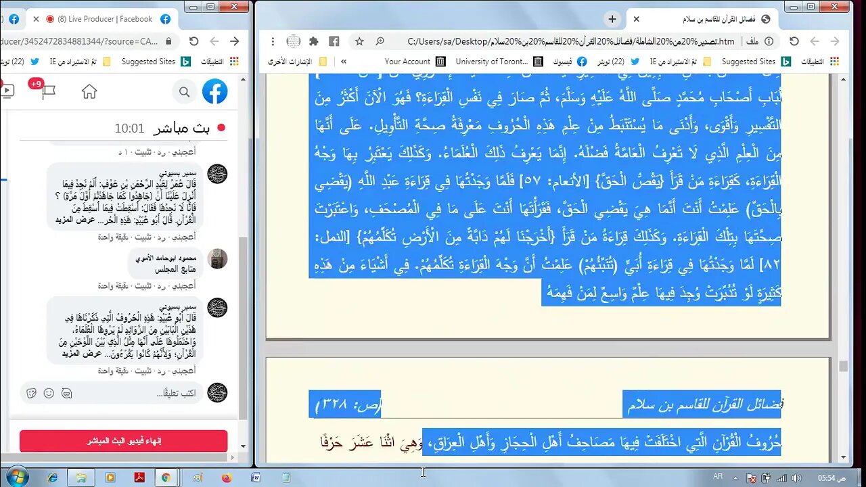866x487 pixels.
Task: Open Adobe Reader from the taskbar
Action: (139, 478)
